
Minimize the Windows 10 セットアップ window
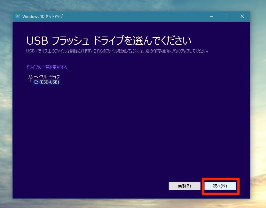pos(211,16)
